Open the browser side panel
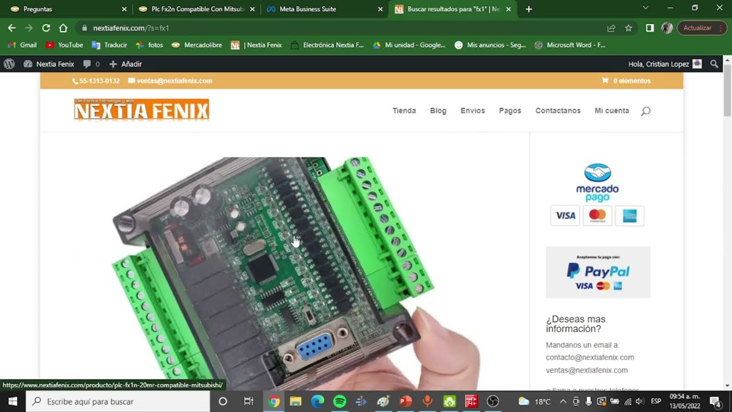The image size is (732, 412). coord(650,27)
